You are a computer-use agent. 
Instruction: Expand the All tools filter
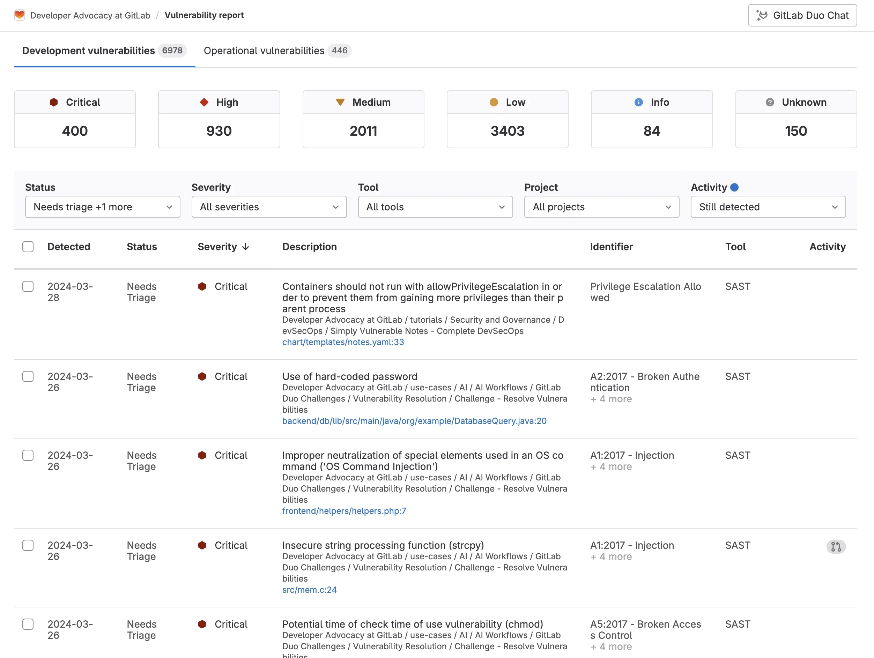(435, 207)
